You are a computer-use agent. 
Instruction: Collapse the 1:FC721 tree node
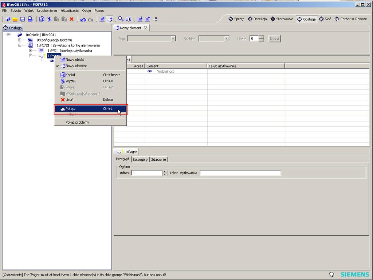point(20,45)
